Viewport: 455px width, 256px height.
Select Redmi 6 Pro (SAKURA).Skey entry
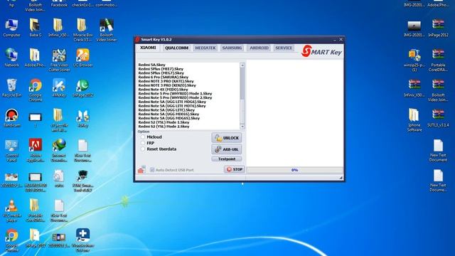[164, 78]
